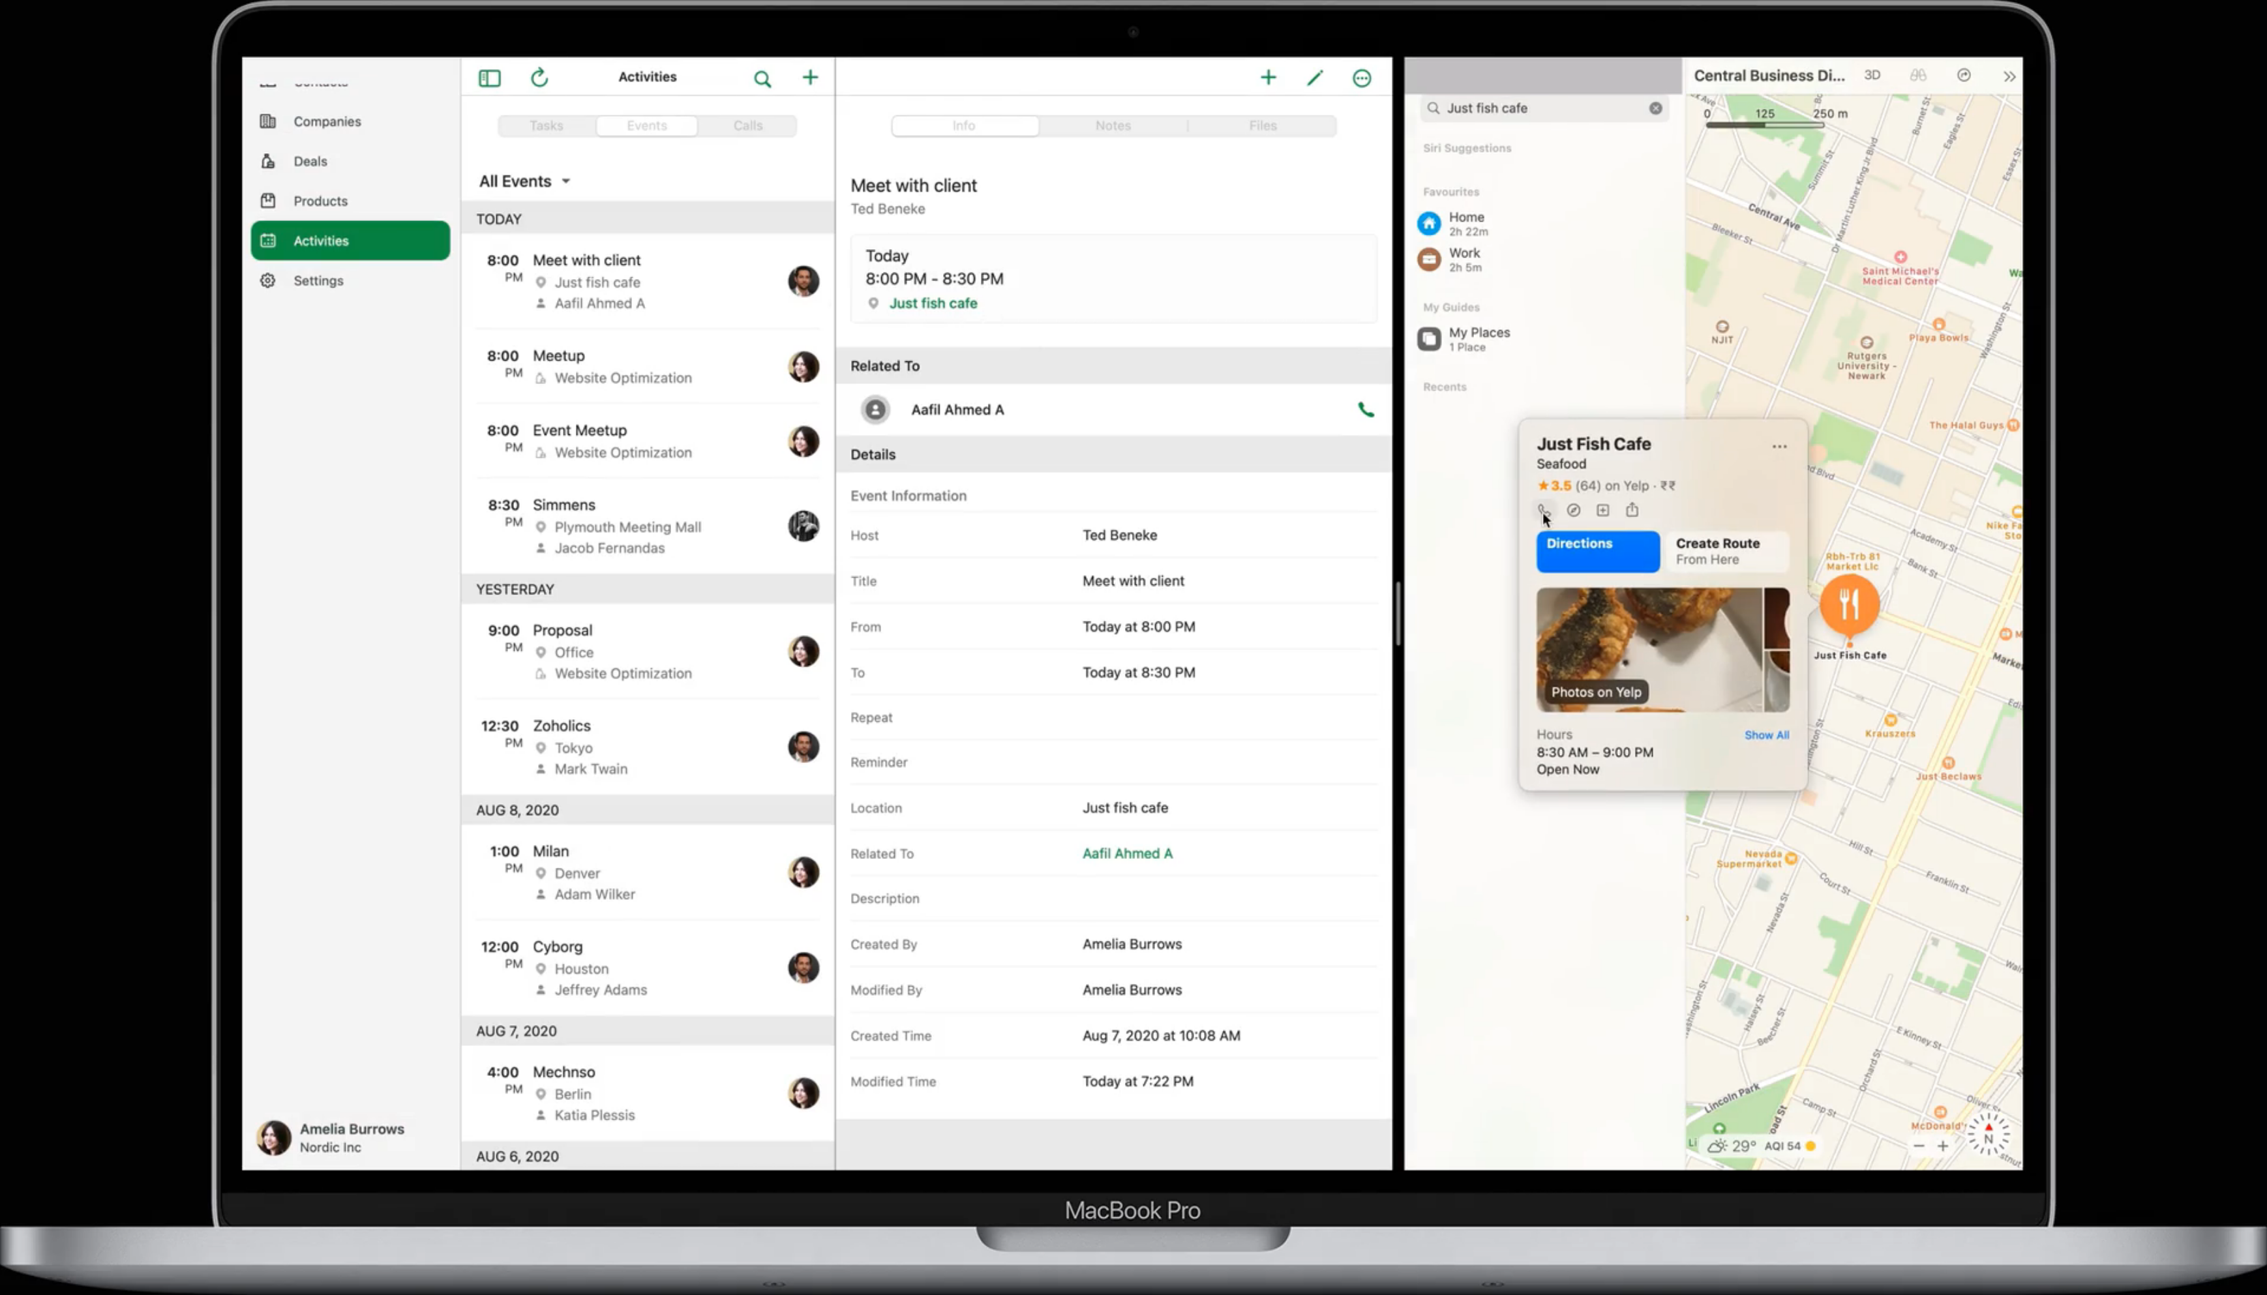Open search in Activities list
This screenshot has height=1295, width=2267.
tap(762, 78)
